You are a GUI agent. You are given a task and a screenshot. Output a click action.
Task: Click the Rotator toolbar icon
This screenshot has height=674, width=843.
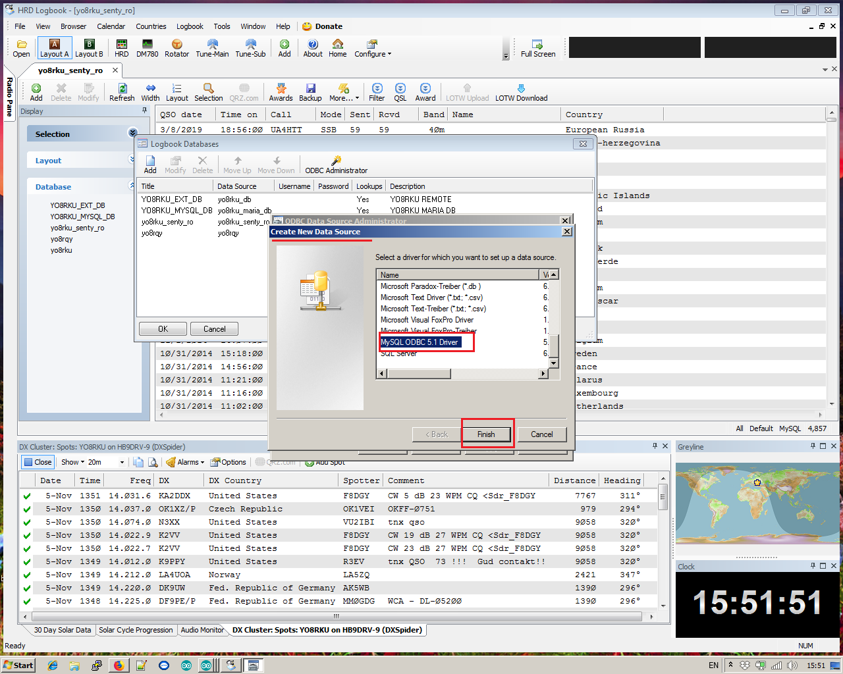click(x=177, y=48)
